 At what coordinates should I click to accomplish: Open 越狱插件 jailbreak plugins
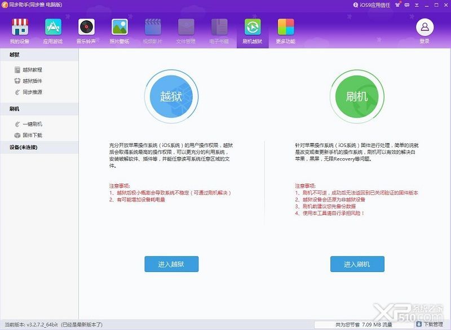click(29, 81)
